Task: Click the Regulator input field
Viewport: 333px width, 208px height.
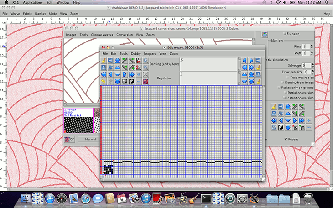Action: [x=208, y=78]
